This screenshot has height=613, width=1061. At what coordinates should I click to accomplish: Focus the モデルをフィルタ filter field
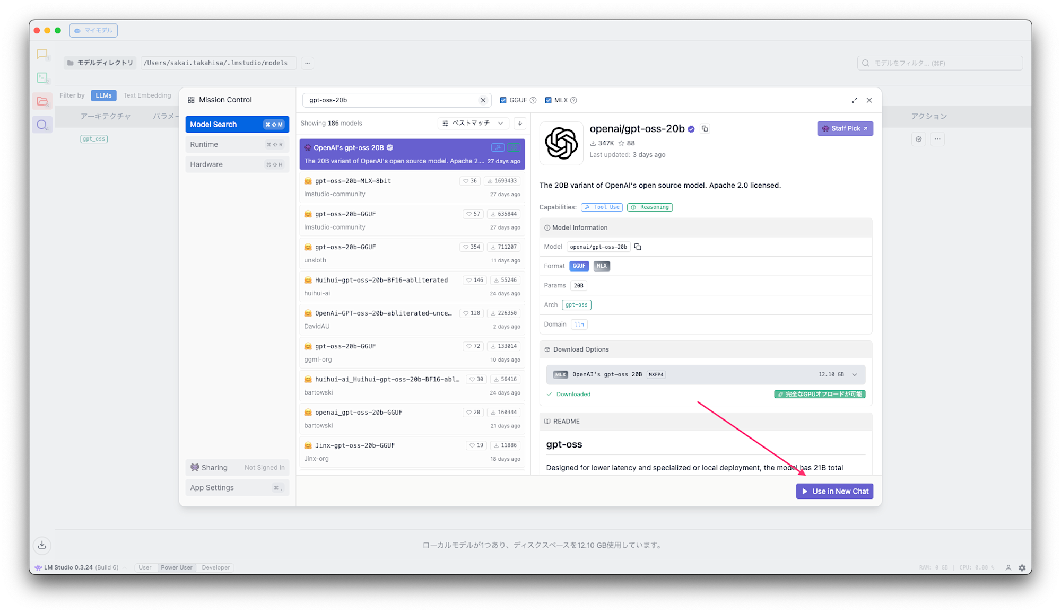coord(940,63)
